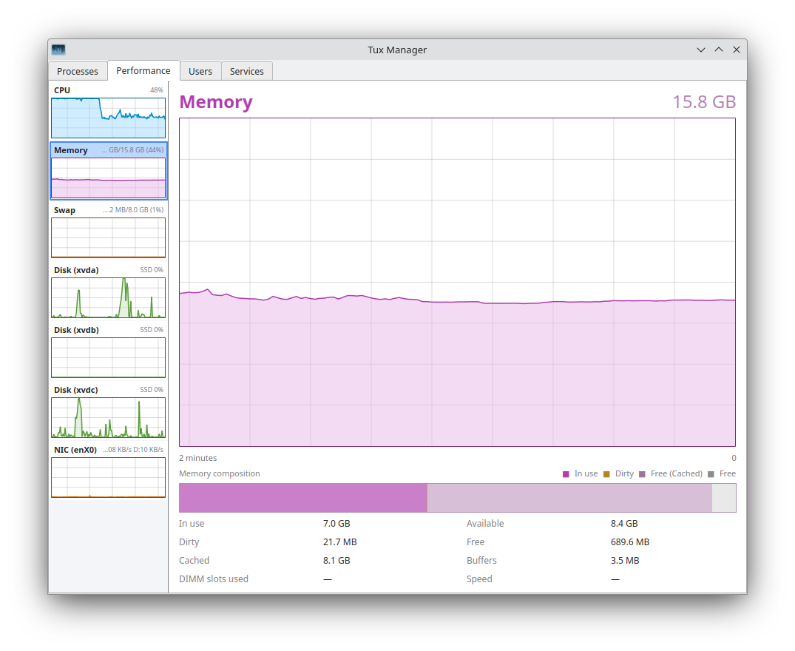Viewport: 795px width, 651px height.
Task: Click the cached segment of memory composition bar
Action: point(570,497)
